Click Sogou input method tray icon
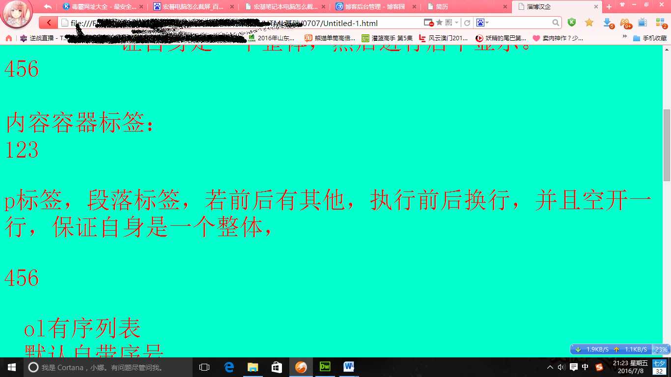This screenshot has height=377, width=671. pos(599,367)
